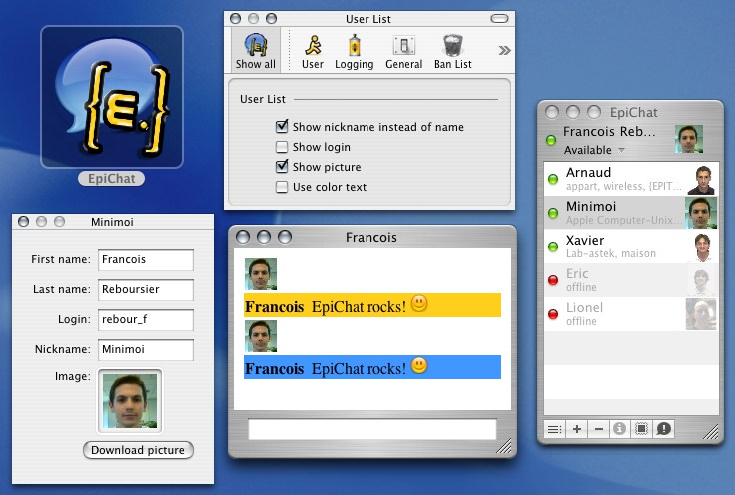The height and width of the screenshot is (495, 735).
Task: Remove contact with the minus button
Action: pyautogui.click(x=598, y=429)
